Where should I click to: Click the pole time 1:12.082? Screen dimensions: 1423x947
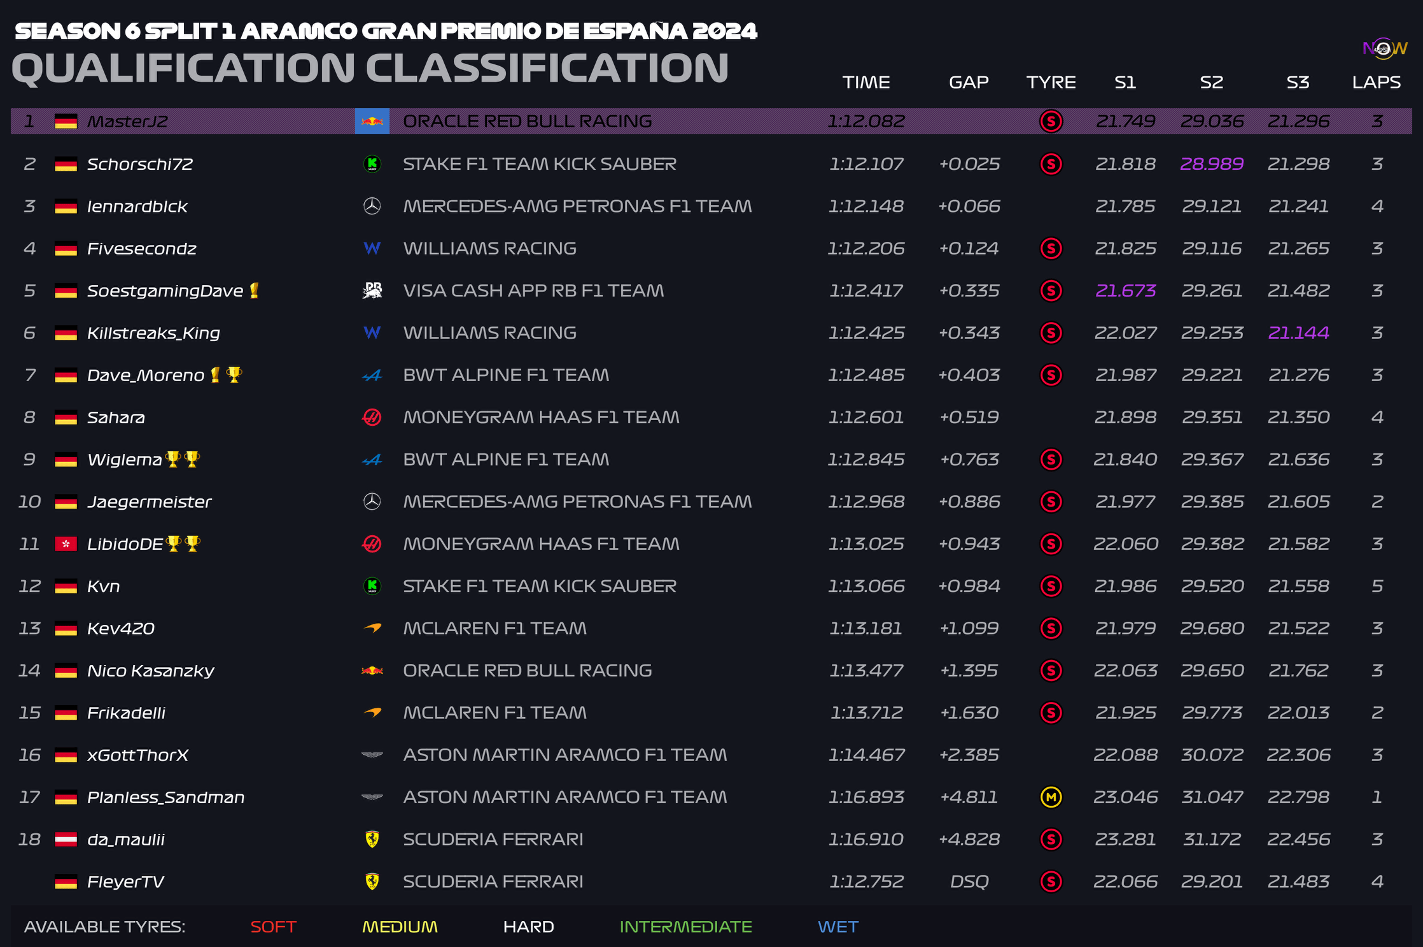pyautogui.click(x=866, y=121)
